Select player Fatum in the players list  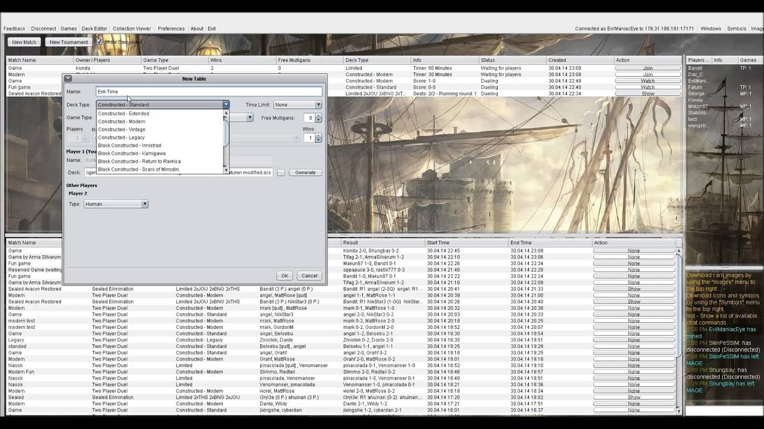coord(695,88)
